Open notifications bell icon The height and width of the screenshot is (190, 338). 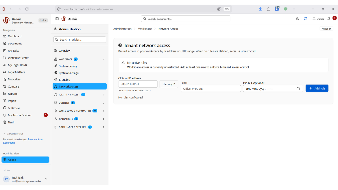328,19
